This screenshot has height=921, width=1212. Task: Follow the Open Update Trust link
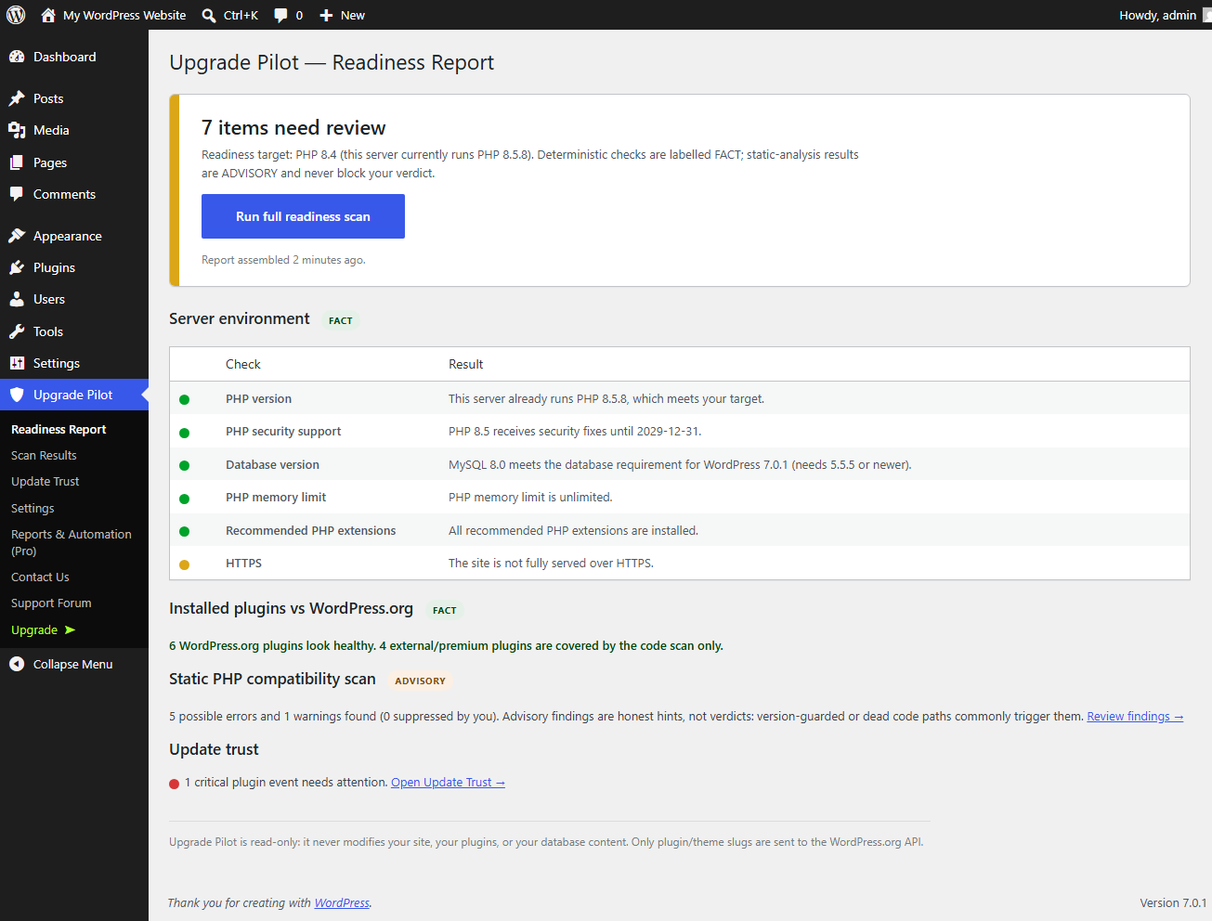pyautogui.click(x=448, y=782)
